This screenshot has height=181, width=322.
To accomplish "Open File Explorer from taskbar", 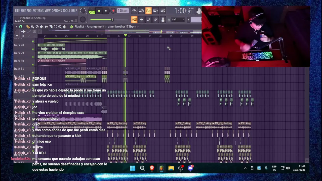I will tap(171, 168).
